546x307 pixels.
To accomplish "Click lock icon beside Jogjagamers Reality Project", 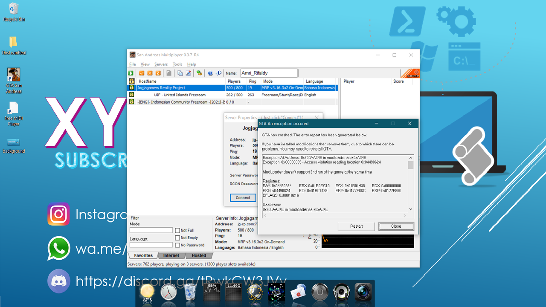I will tap(132, 88).
